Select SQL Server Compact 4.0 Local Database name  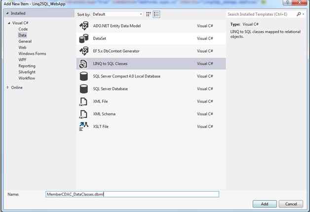click(x=126, y=76)
